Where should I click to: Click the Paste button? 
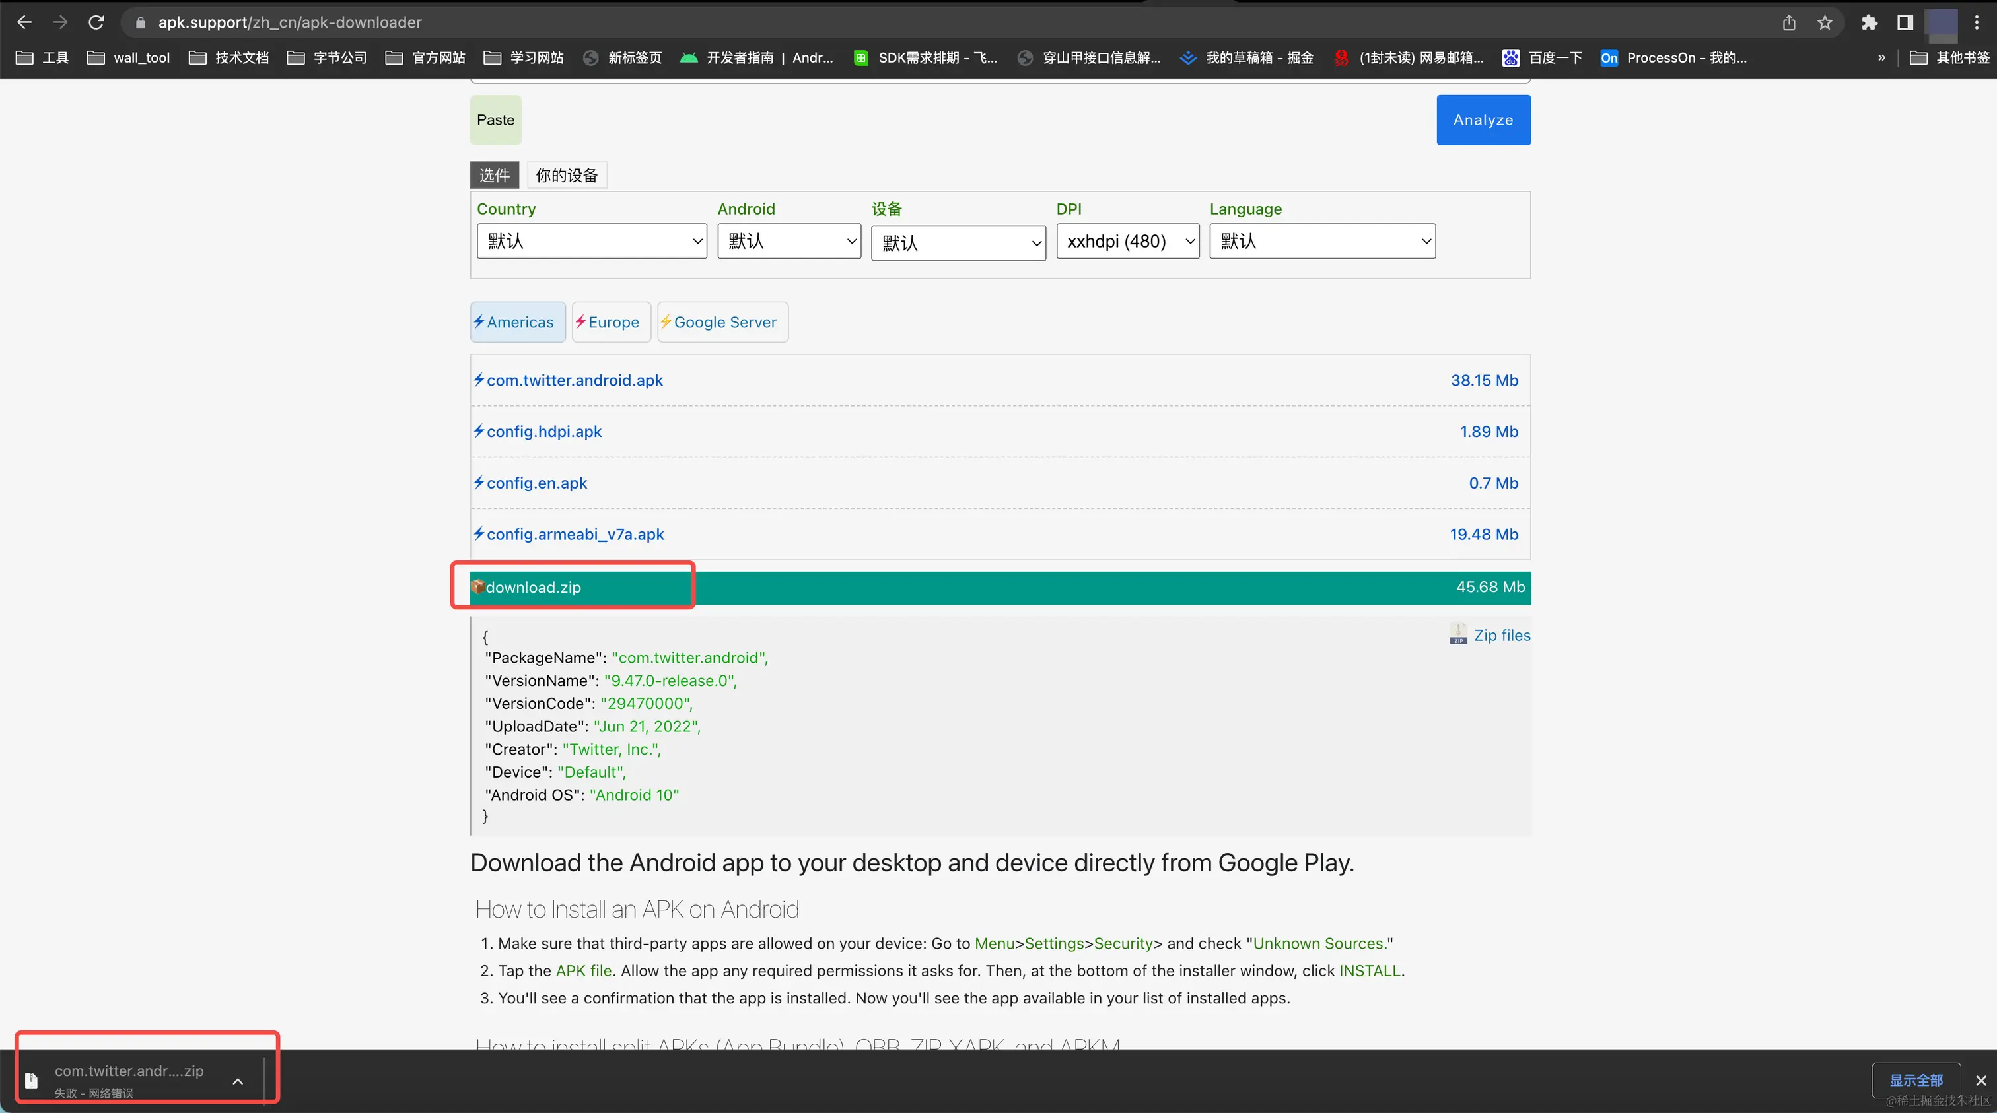pos(495,120)
